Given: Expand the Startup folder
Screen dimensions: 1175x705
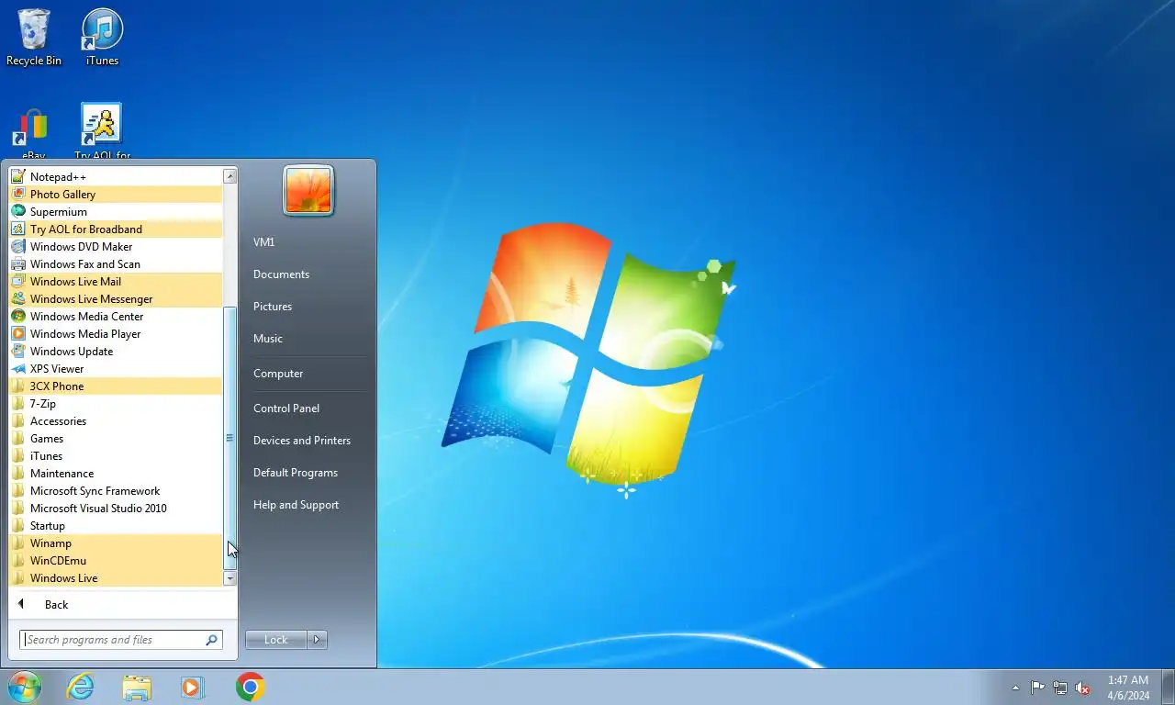Looking at the screenshot, I should [x=116, y=525].
